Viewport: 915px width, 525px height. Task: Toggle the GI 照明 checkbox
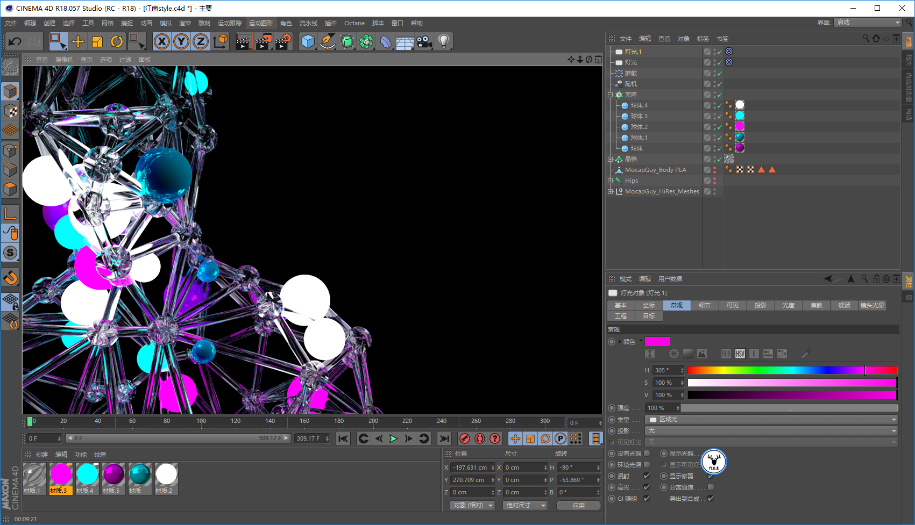coord(647,499)
